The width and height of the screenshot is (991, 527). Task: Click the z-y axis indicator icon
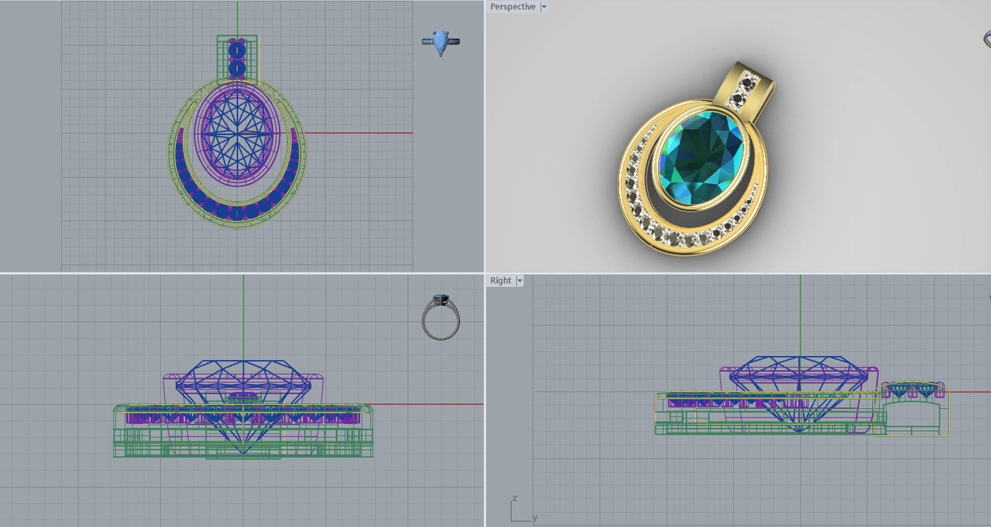pyautogui.click(x=521, y=509)
